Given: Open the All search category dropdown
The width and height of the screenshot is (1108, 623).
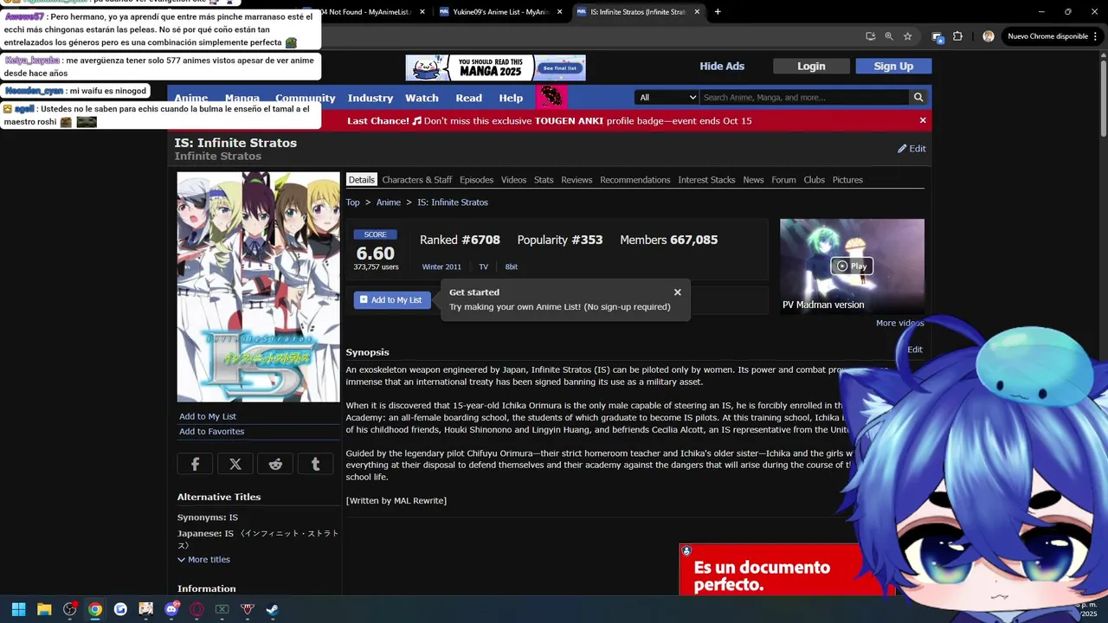Looking at the screenshot, I should [x=667, y=98].
